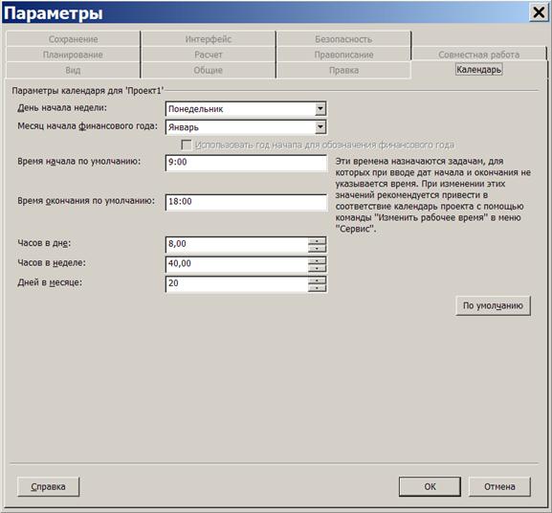Expand the День начала недели dropdown arrow
Screen dimensions: 552x513
tap(320, 109)
